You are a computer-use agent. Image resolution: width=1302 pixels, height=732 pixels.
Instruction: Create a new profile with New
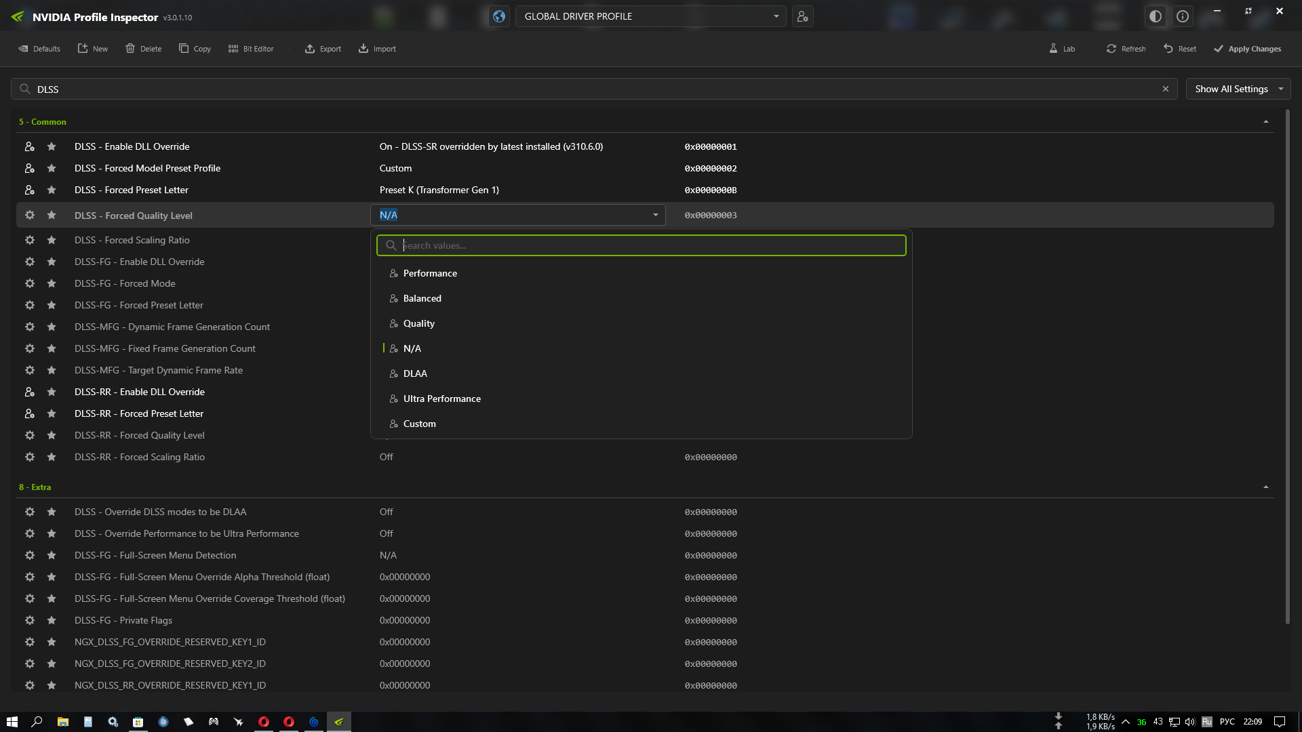[93, 49]
